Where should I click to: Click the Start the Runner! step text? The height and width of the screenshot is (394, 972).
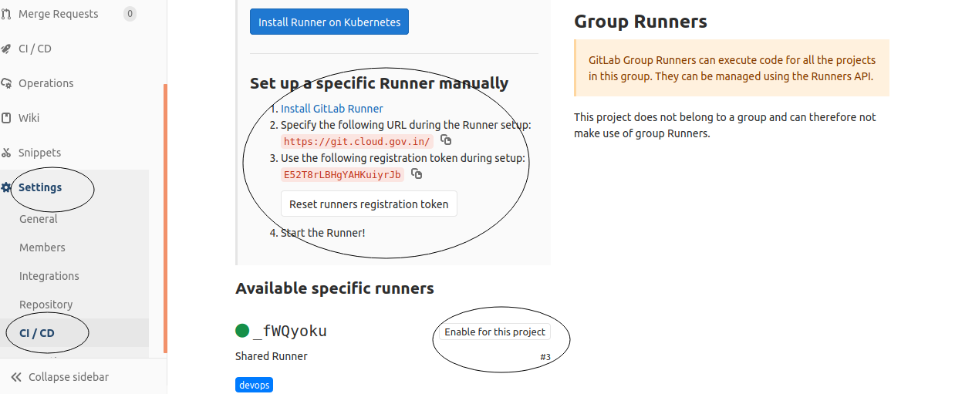[322, 232]
